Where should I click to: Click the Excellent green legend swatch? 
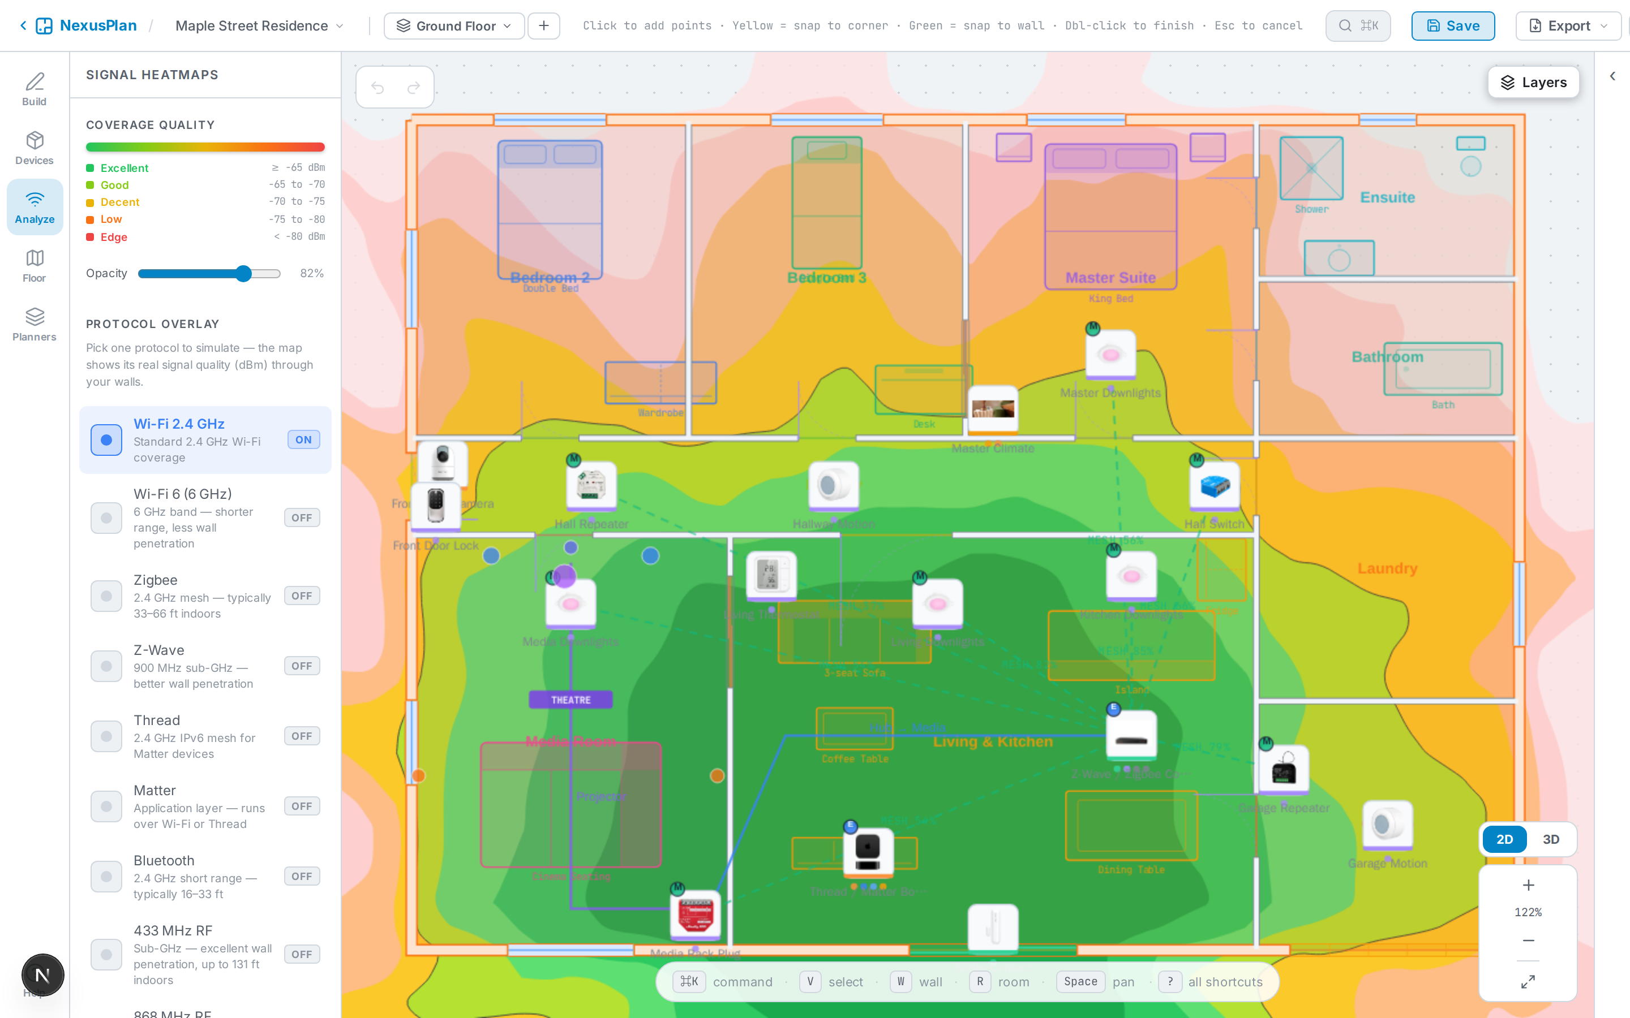point(89,167)
